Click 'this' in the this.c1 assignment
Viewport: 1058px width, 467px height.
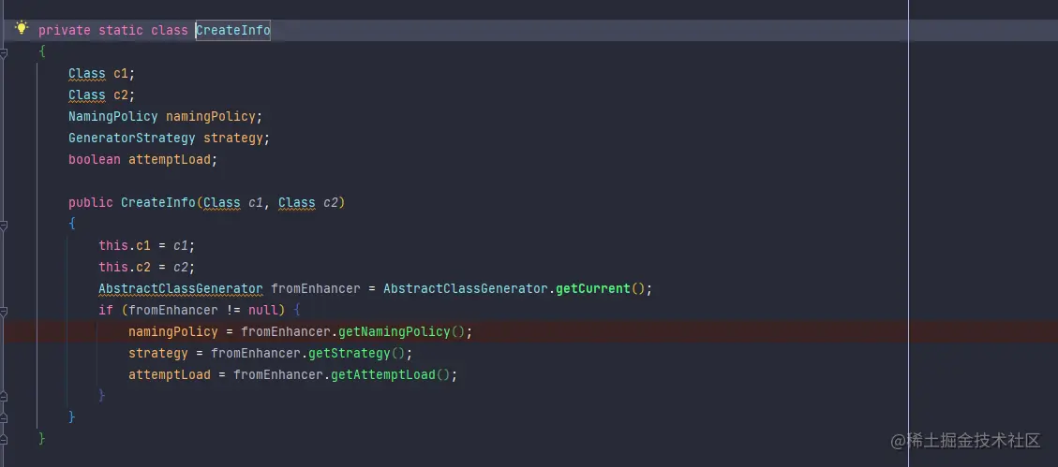(113, 246)
